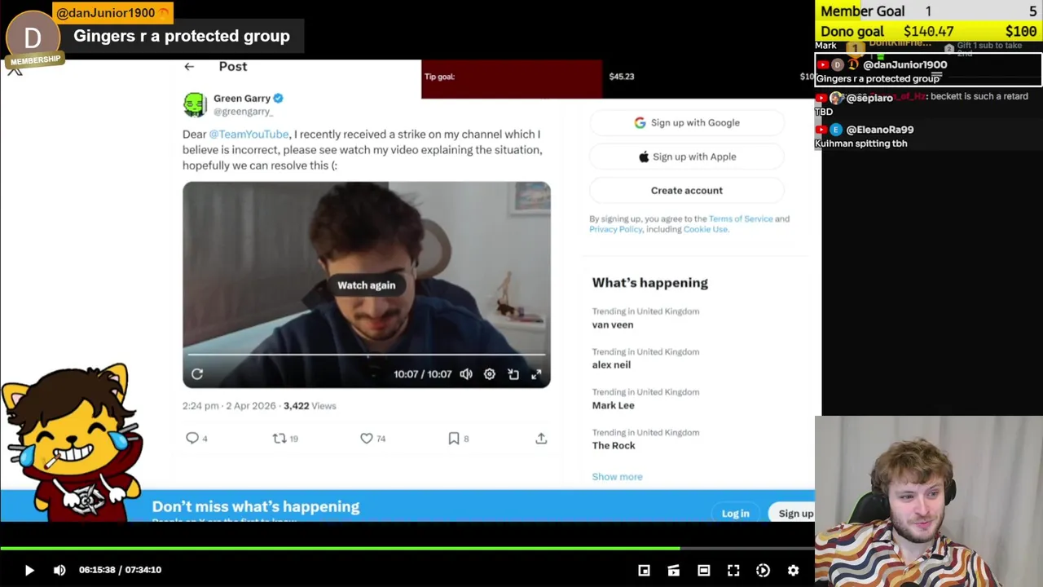Click Create account button

pyautogui.click(x=687, y=191)
